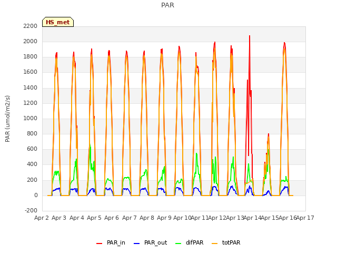Click the 1400 y-axis tick label
Image resolution: width=337 pixels, height=253 pixels.
pos(31,88)
